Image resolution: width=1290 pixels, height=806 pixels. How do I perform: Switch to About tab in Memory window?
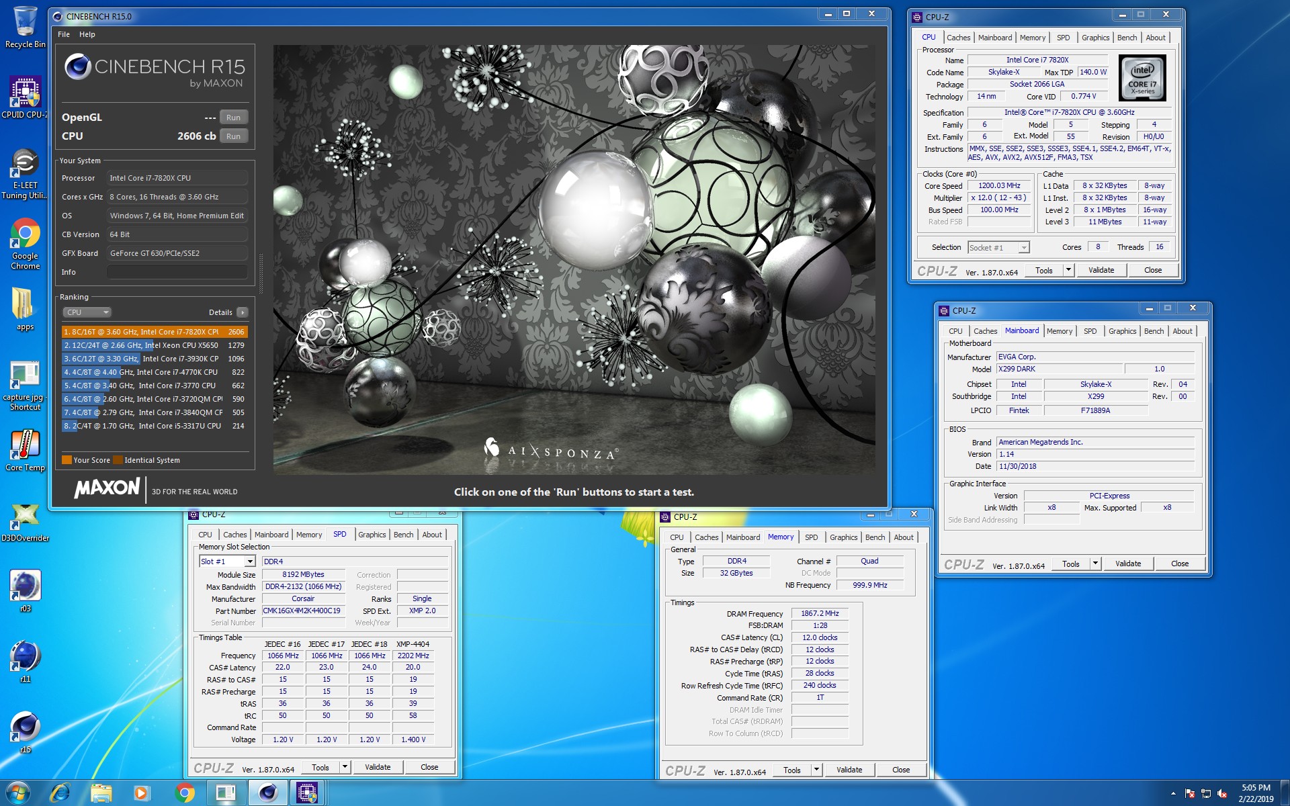pos(903,537)
